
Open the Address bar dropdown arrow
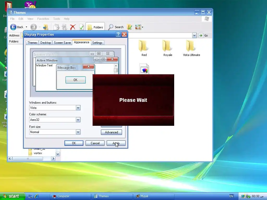194,35
